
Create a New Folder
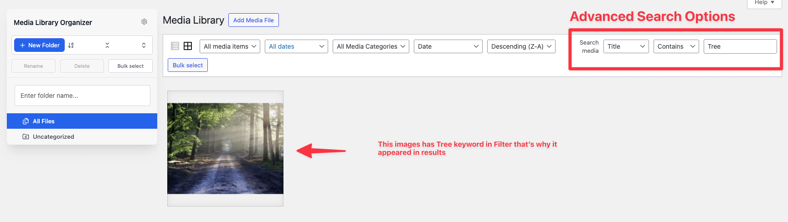point(40,45)
